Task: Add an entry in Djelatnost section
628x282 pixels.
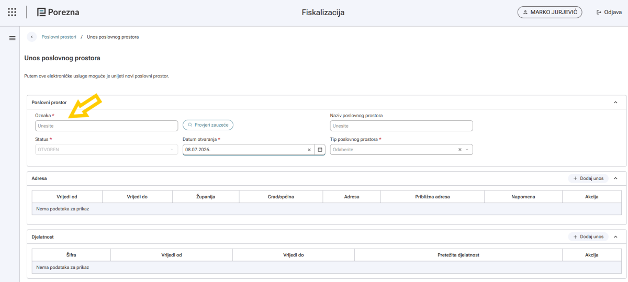Action: pyautogui.click(x=588, y=237)
